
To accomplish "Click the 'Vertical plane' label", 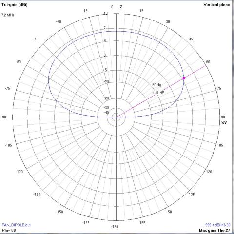I will tap(217, 5).
